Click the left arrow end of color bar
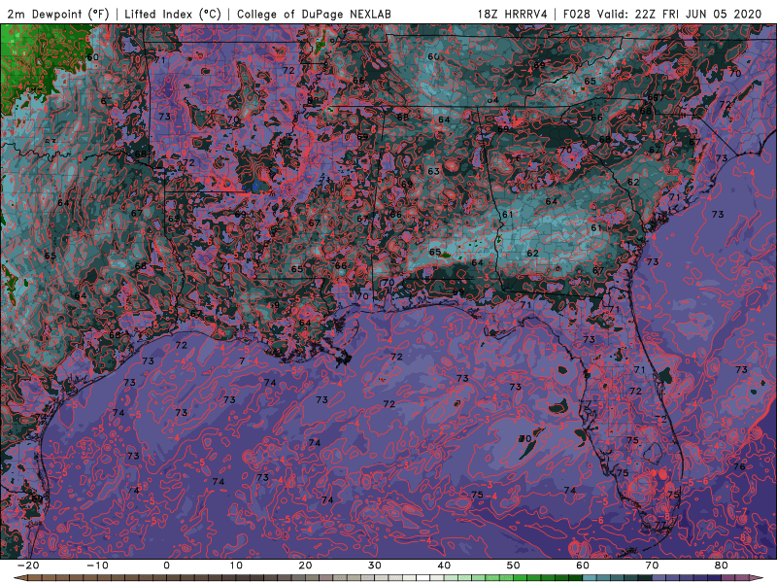Image resolution: width=777 pixels, height=583 pixels. coord(20,578)
